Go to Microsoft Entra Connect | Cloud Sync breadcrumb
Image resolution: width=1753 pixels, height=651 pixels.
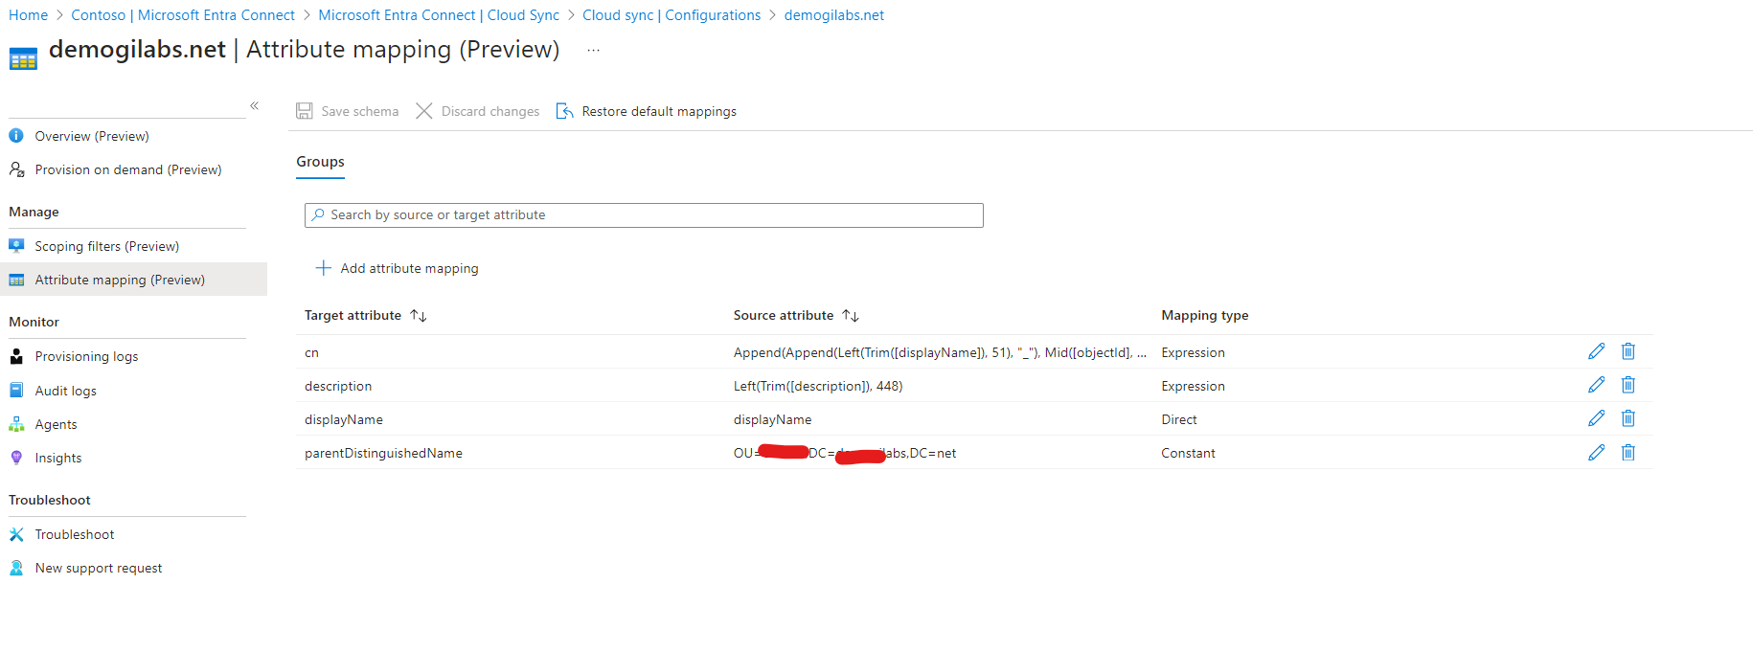click(439, 15)
